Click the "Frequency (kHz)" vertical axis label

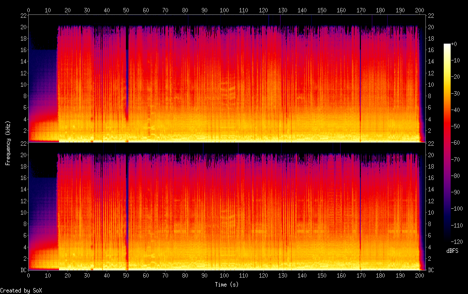pyautogui.click(x=8, y=142)
